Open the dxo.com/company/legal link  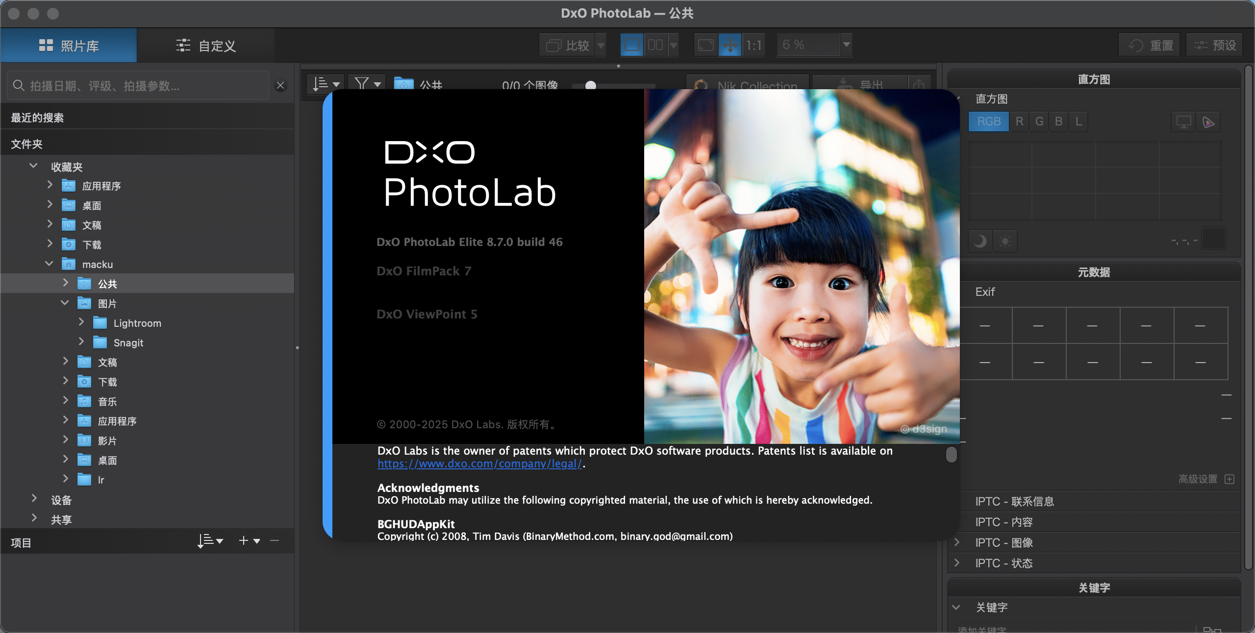479,463
